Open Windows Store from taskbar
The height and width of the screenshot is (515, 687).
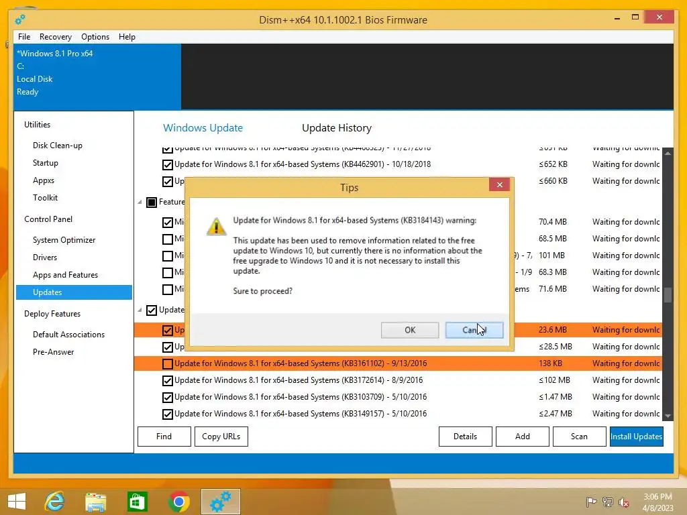pos(137,502)
